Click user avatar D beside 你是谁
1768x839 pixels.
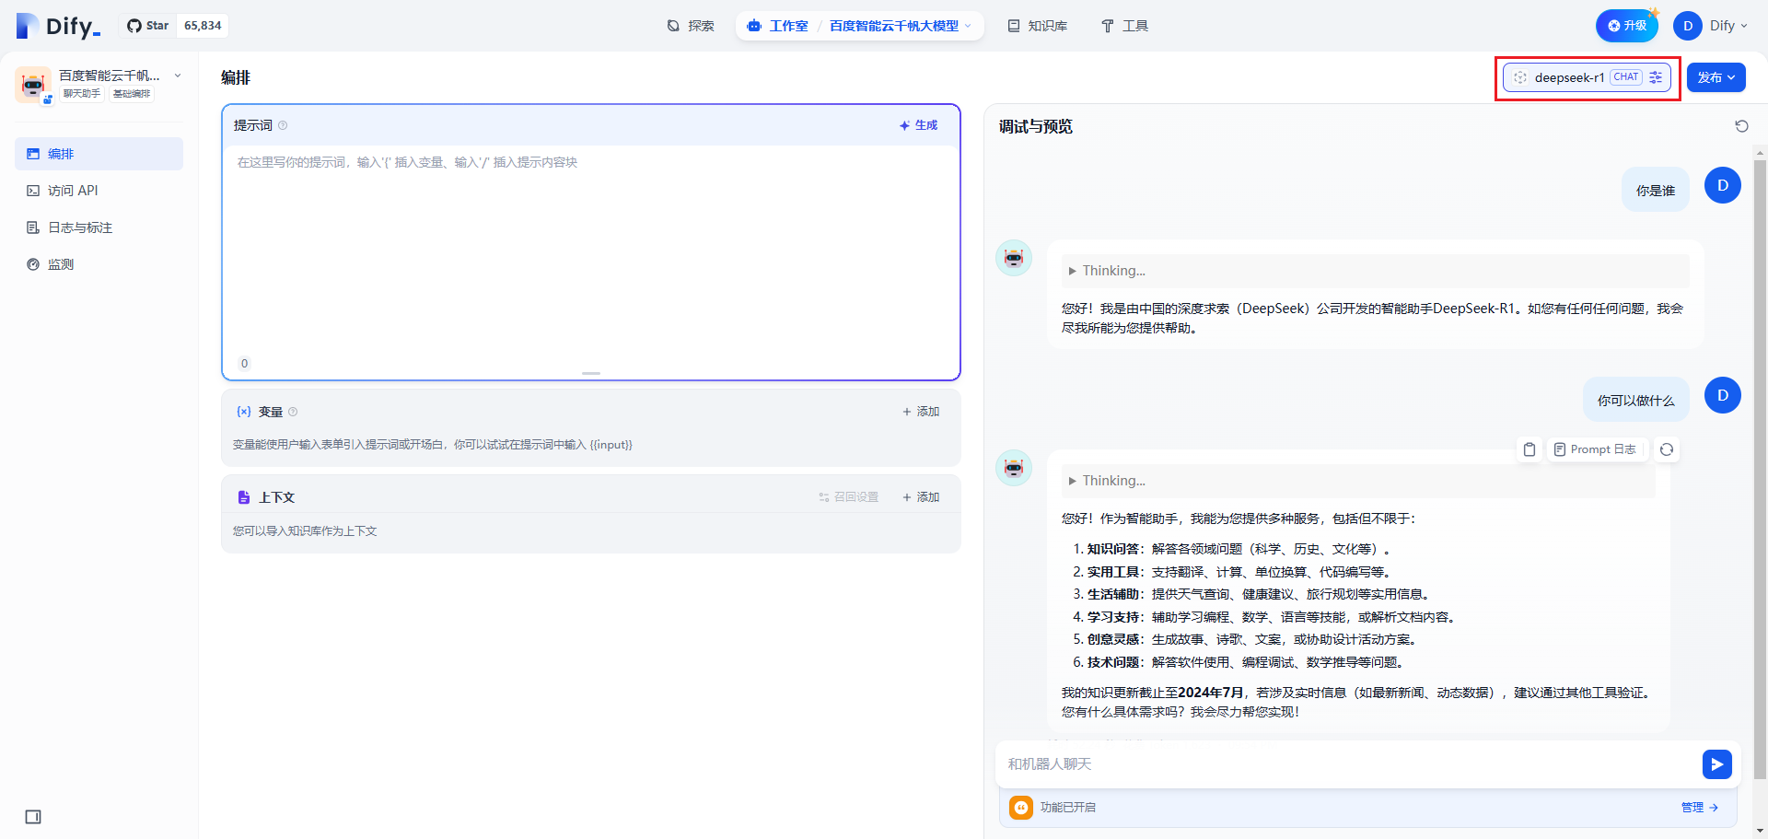1723,185
